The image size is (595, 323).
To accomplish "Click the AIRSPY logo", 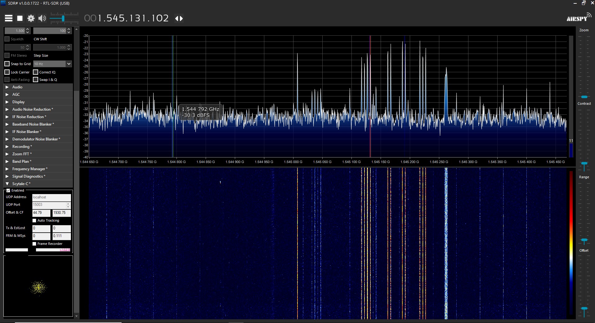I will pos(578,17).
